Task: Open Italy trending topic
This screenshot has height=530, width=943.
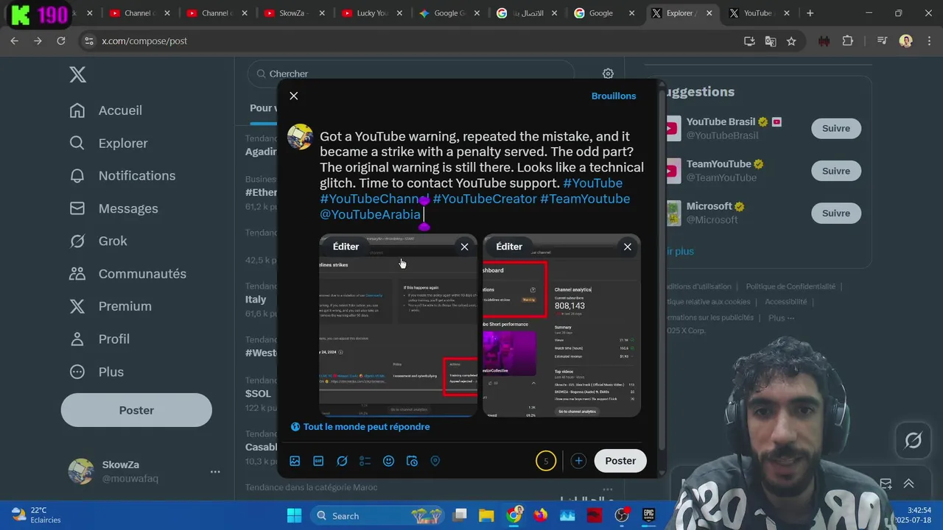Action: click(x=256, y=300)
